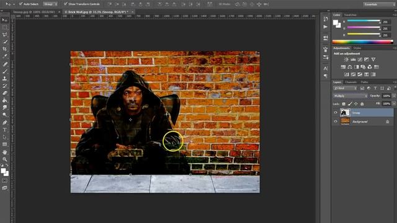Open the Auto-Select Group dropdown
The image size is (397, 223).
point(50,4)
